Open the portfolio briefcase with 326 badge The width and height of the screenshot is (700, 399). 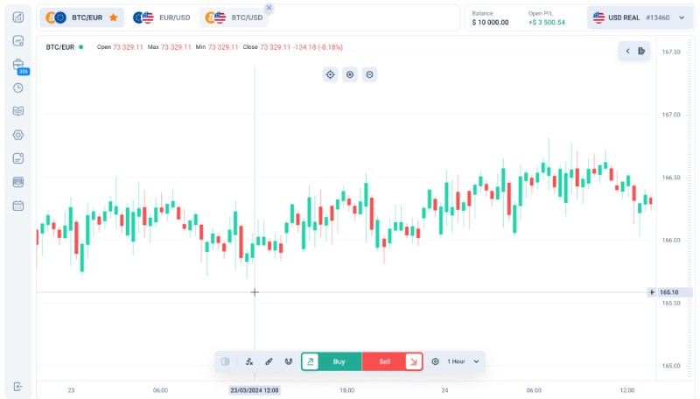(x=18, y=64)
